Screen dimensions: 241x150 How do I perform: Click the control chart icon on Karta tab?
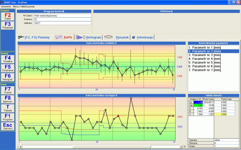coord(59,37)
